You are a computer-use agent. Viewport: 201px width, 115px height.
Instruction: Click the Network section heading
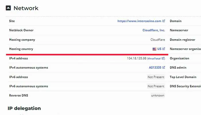tap(26, 8)
